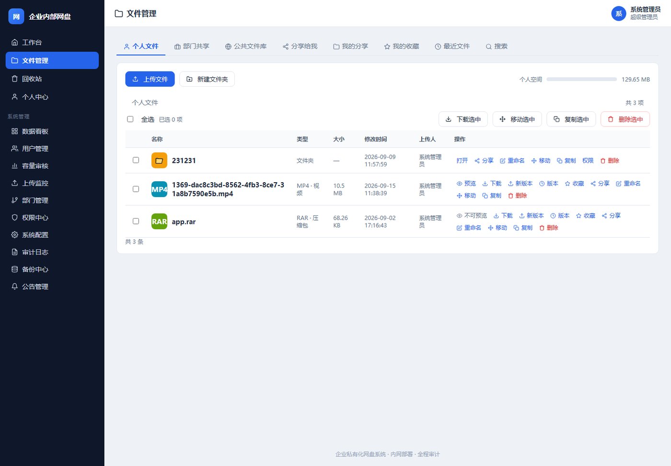Open 系统配置 in sidebar

point(52,235)
